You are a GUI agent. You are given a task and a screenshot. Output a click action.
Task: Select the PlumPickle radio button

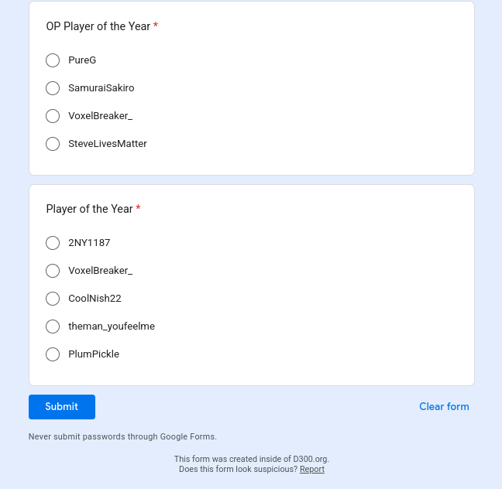click(x=53, y=354)
